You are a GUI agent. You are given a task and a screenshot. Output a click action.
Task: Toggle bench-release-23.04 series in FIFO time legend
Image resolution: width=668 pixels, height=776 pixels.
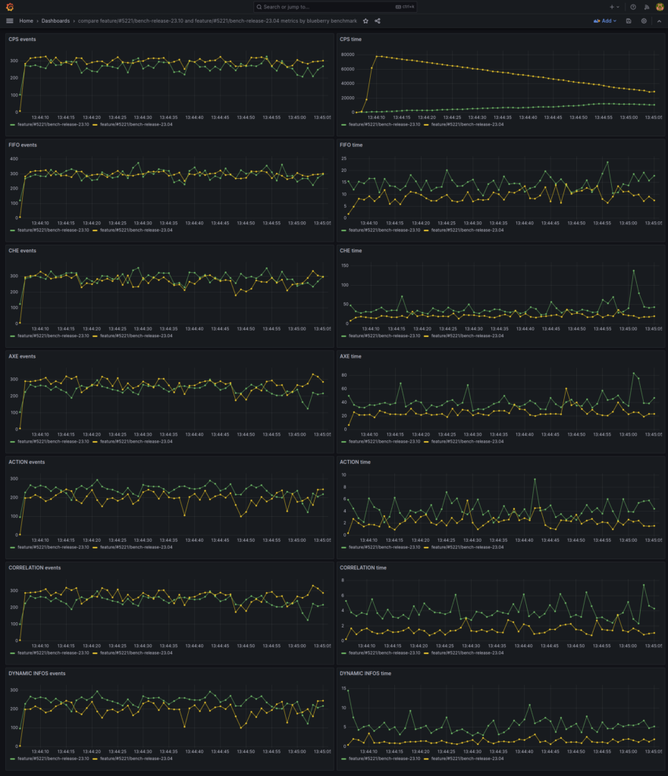click(x=468, y=230)
